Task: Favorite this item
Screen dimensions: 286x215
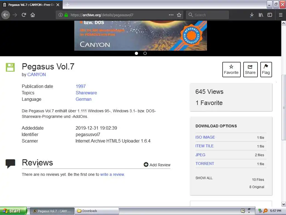Action: click(x=231, y=69)
